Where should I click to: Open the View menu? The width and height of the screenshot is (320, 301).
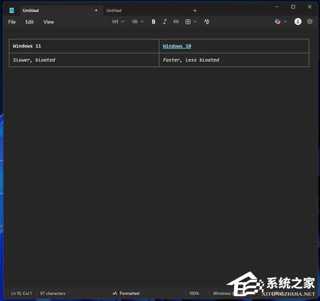point(49,22)
